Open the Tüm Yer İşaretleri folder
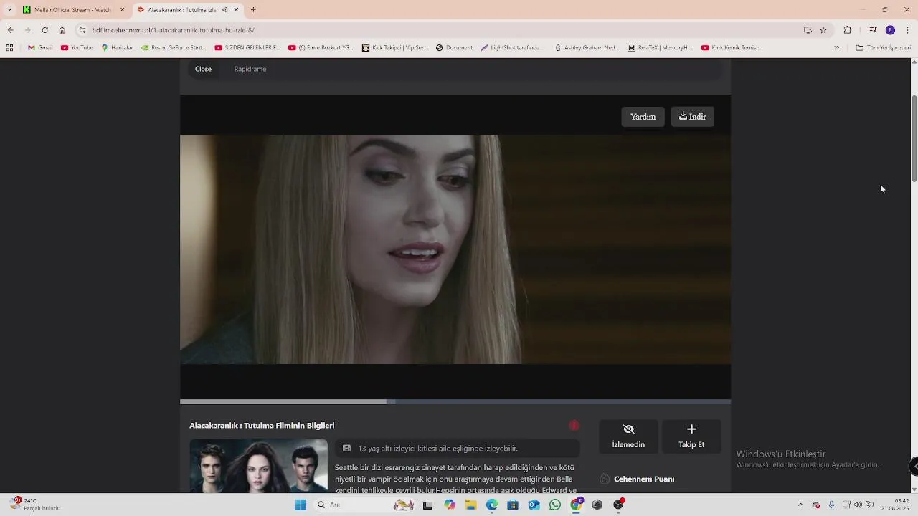The image size is (918, 516). (883, 48)
